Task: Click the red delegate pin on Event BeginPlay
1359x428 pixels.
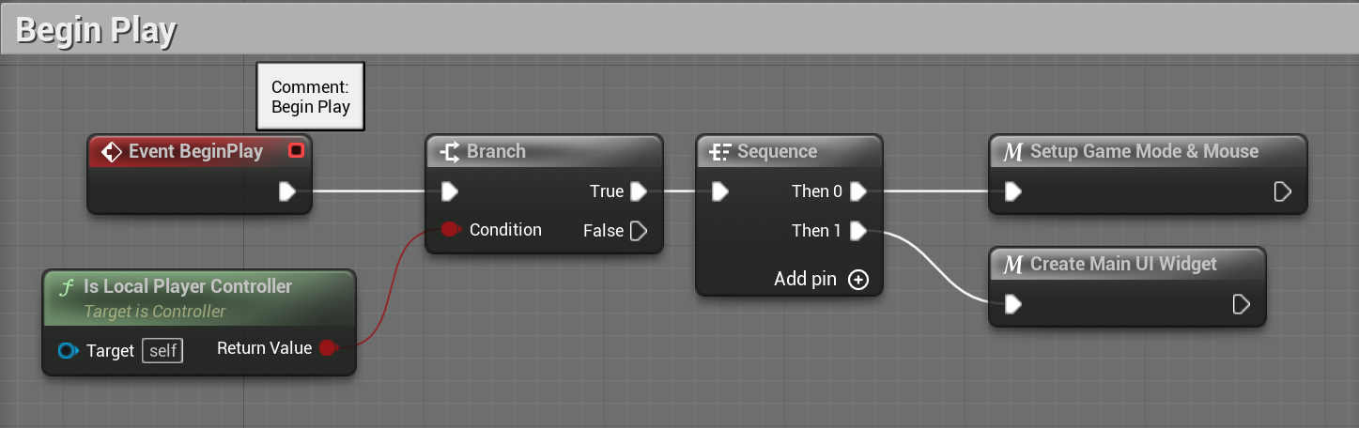Action: click(x=296, y=150)
